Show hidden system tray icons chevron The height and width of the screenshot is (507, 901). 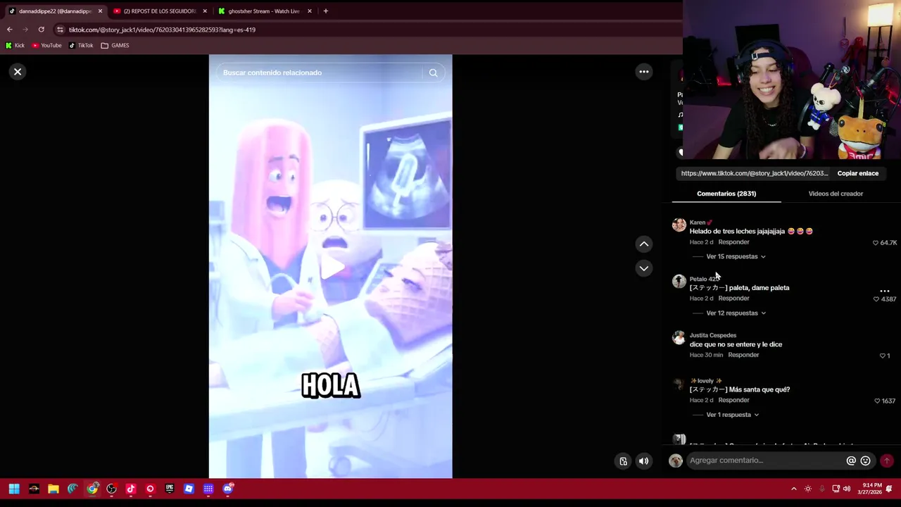[794, 489]
